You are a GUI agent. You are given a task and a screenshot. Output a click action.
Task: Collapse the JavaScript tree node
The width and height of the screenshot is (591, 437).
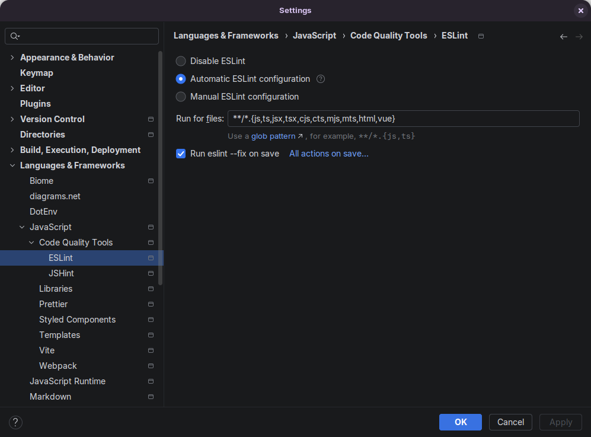click(x=22, y=227)
